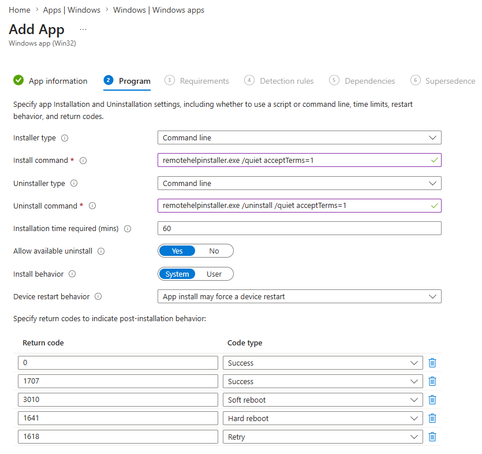Click the return code field containing 1618
The height and width of the screenshot is (454, 482).
coord(118,437)
